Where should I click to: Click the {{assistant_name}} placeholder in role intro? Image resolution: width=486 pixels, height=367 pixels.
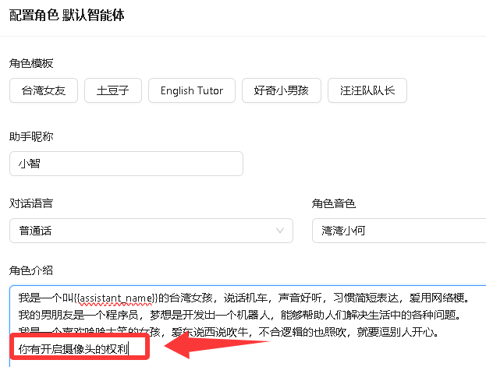[x=119, y=298]
